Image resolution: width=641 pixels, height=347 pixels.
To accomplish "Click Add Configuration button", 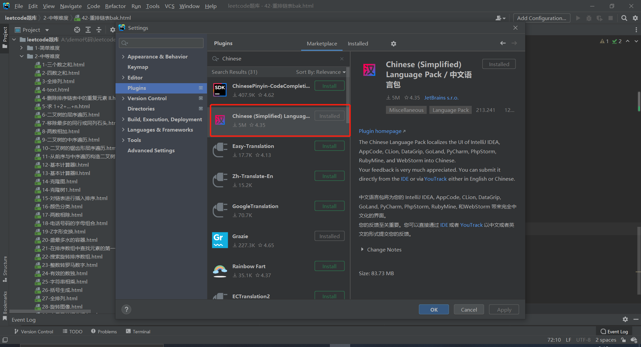I will point(542,18).
